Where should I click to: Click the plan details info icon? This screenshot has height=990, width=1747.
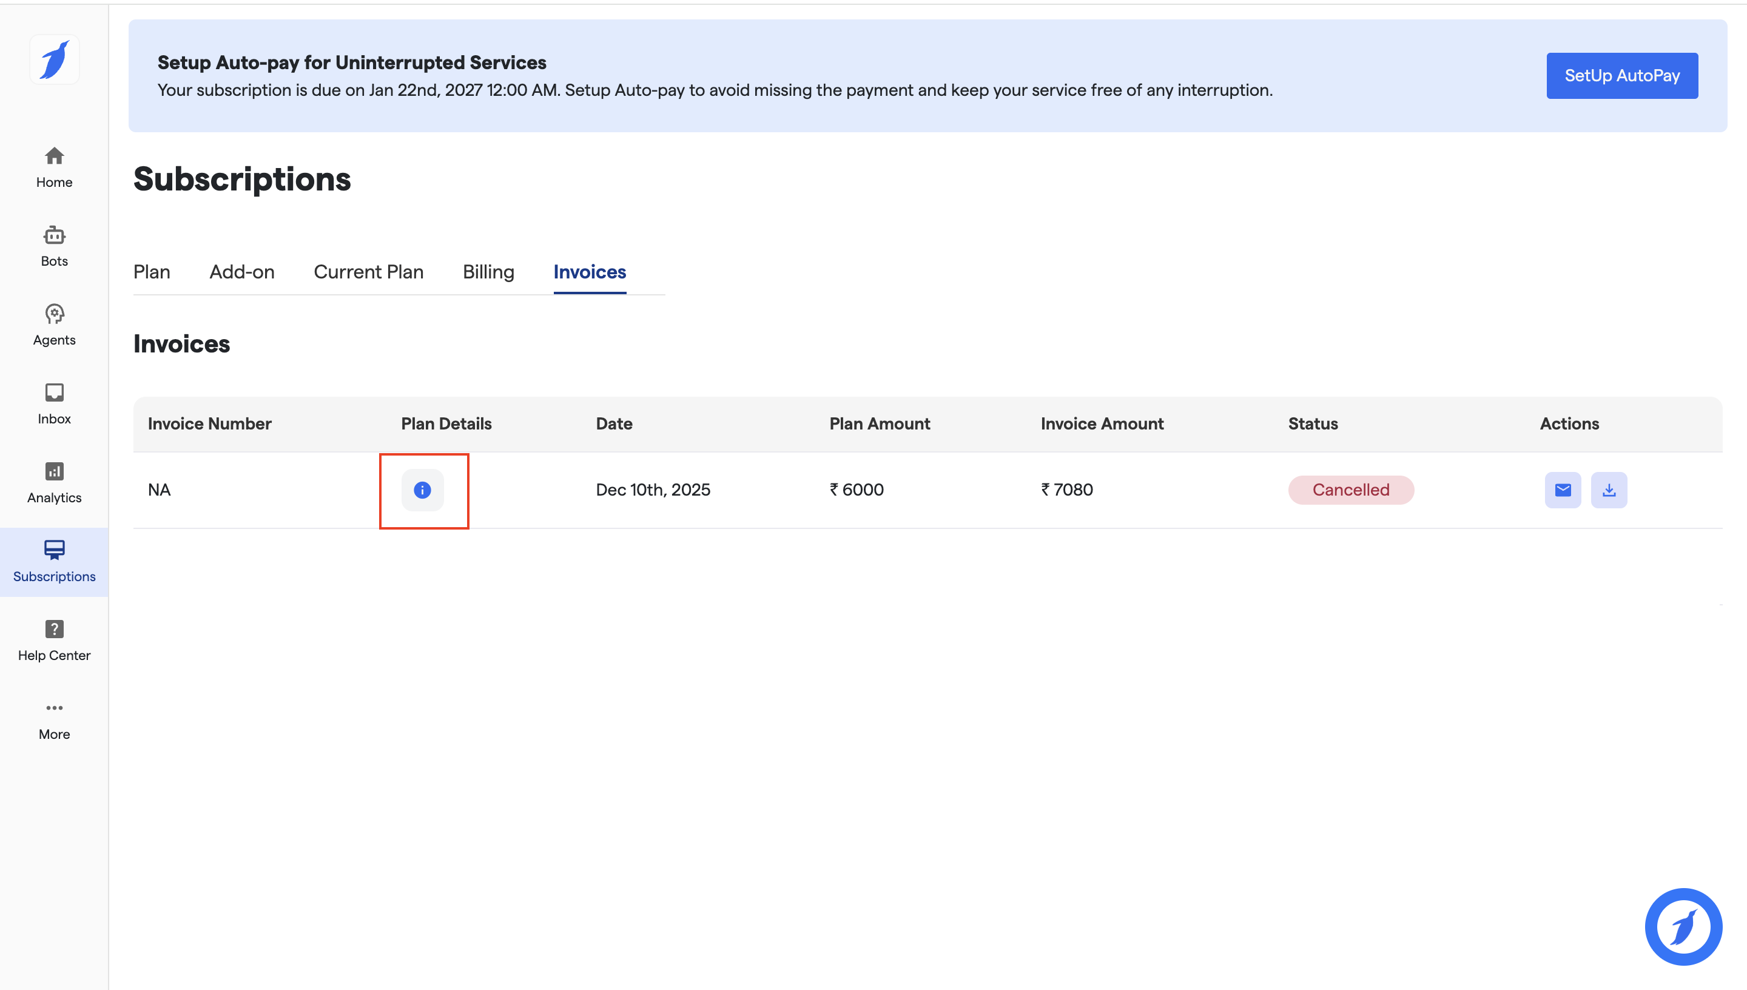[422, 490]
